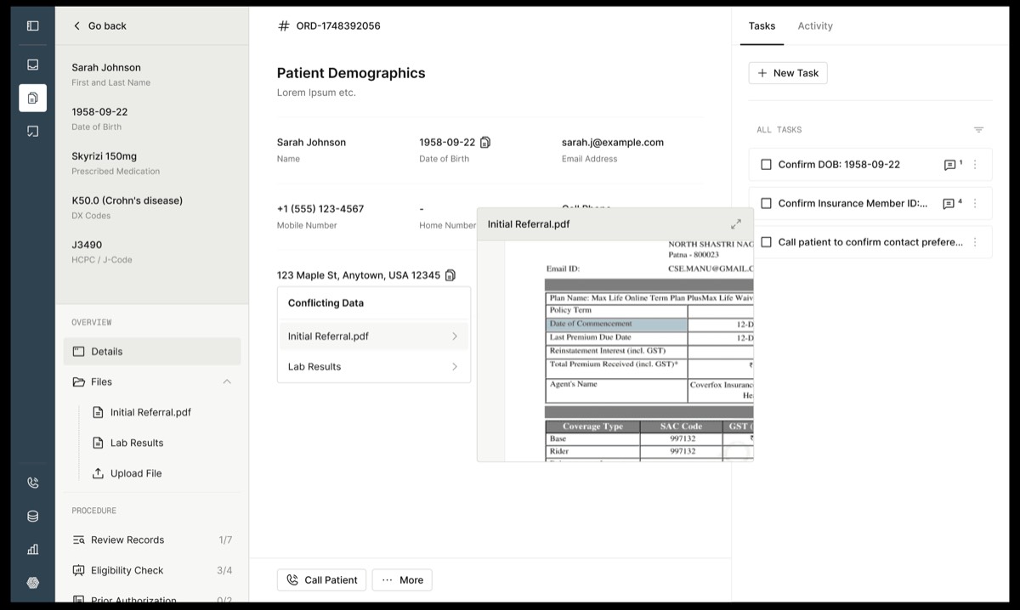The image size is (1020, 610).
Task: Select the documents icon in left rail
Action: point(32,98)
